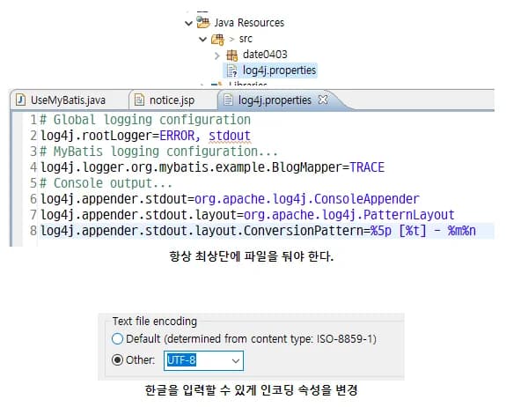Image resolution: width=506 pixels, height=407 pixels.
Task: Click the UseMyBatis.java tab file icon
Action: [21, 100]
